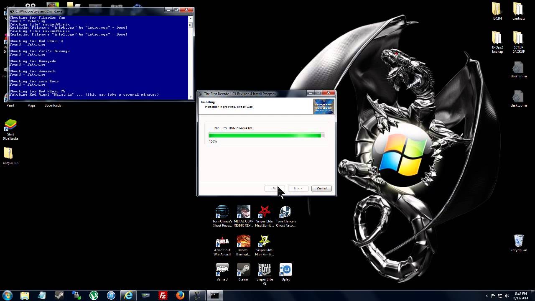This screenshot has height=301, width=535.
Task: Click the installer's green progress bar
Action: tap(266, 135)
